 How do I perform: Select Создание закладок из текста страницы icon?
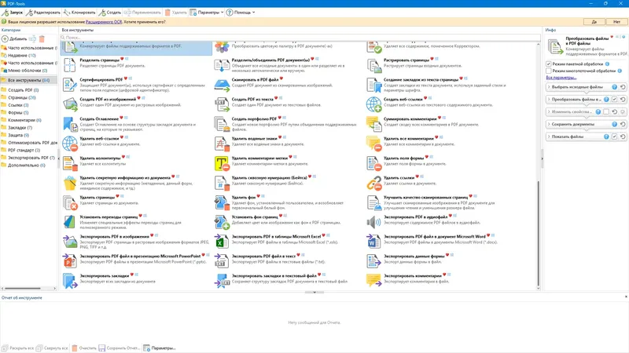[x=373, y=85]
